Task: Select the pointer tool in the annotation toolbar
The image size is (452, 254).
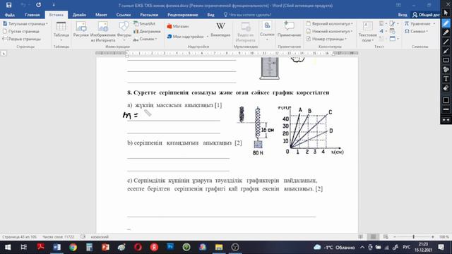Action: pyautogui.click(x=446, y=13)
